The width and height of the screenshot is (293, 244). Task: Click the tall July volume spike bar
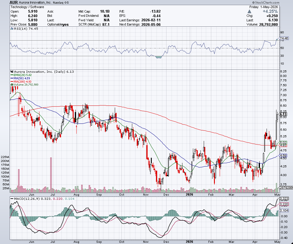click(51, 175)
